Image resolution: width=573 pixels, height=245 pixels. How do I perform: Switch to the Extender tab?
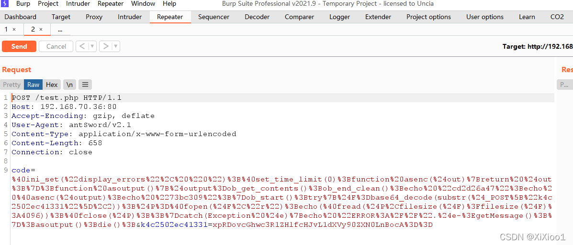click(x=378, y=17)
